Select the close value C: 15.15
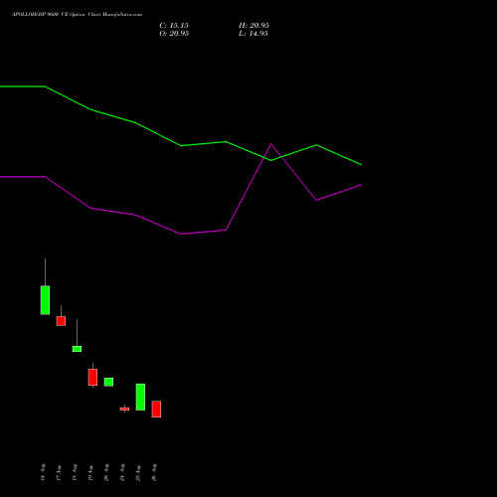 [x=174, y=26]
